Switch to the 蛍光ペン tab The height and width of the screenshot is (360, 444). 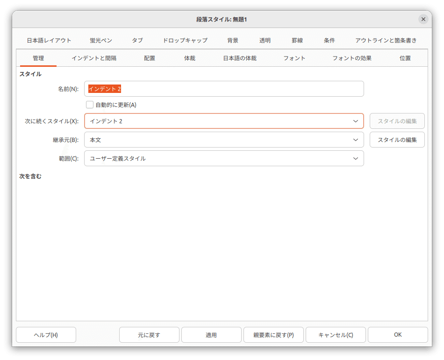(101, 41)
